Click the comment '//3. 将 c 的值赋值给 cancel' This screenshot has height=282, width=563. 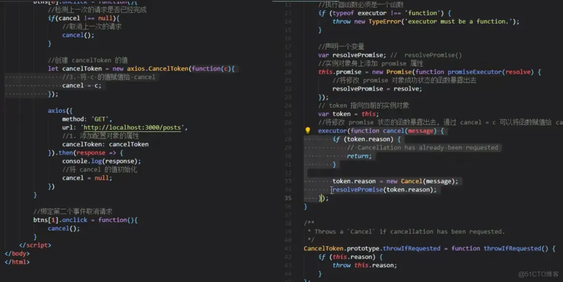coord(109,77)
